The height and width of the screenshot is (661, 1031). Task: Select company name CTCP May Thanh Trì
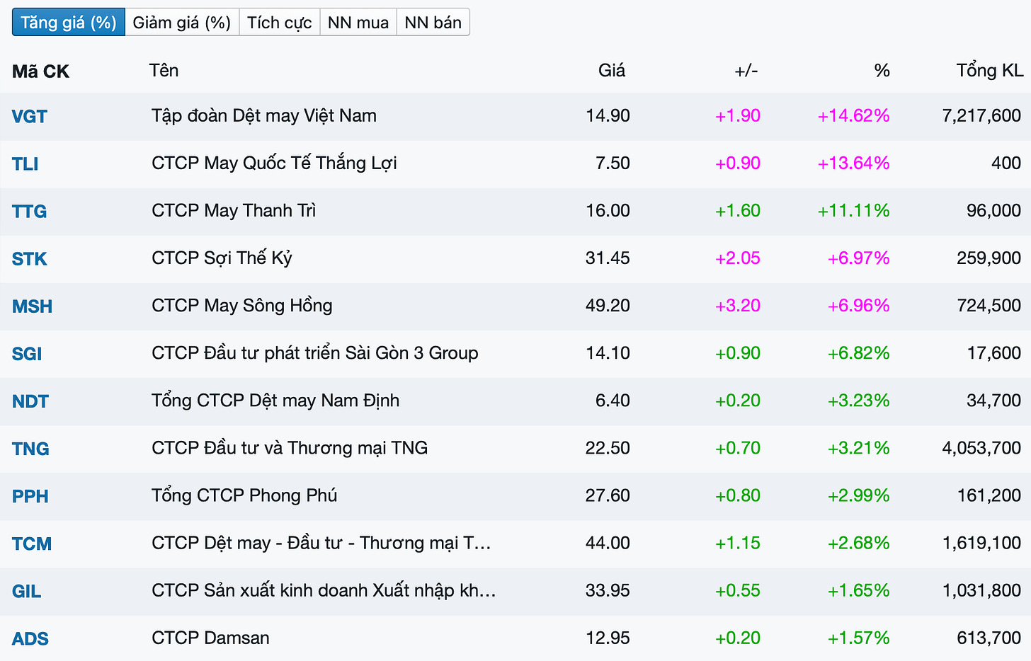click(x=234, y=210)
